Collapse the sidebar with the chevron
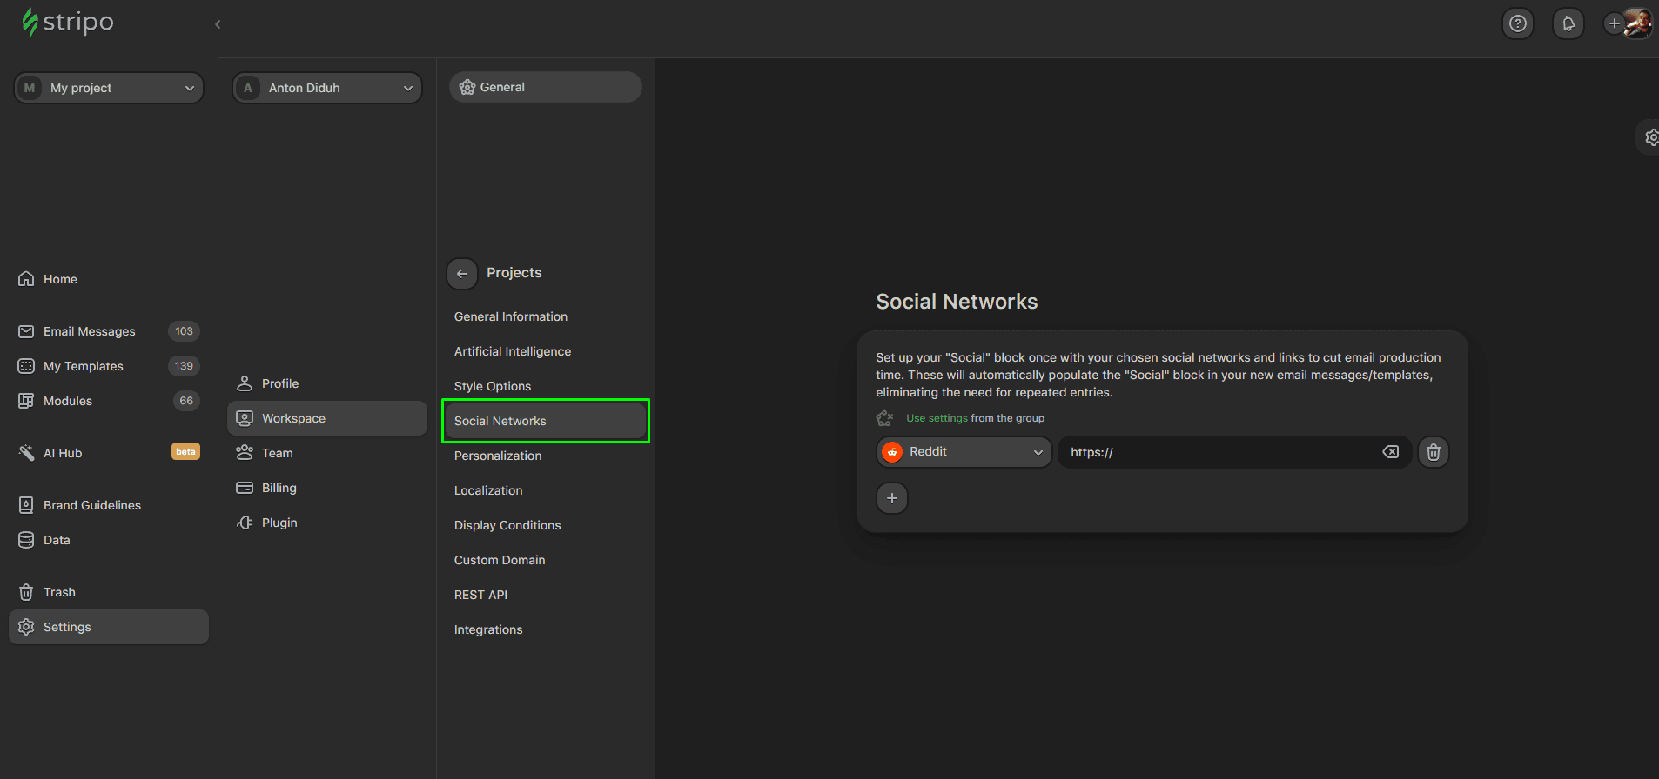 pyautogui.click(x=218, y=24)
